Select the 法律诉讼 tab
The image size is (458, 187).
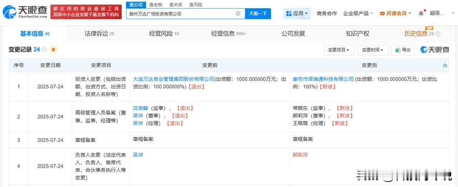coord(99,34)
